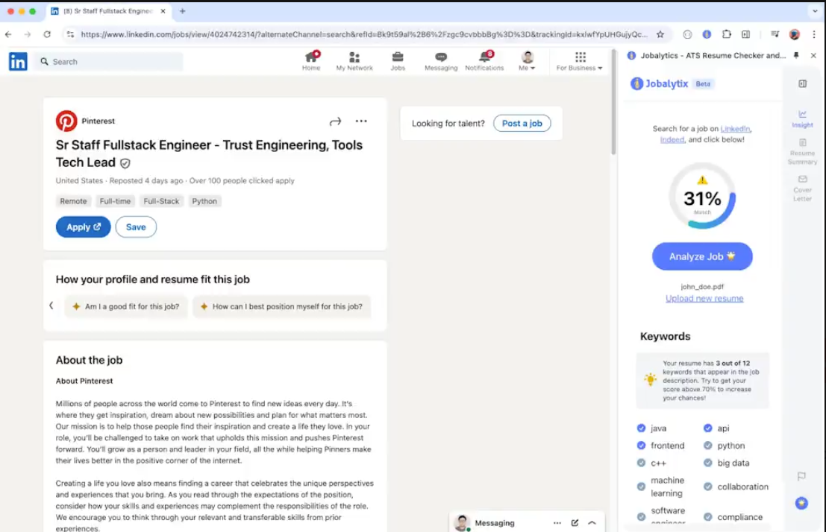Click the Remote tag chip
The image size is (826, 532).
(x=73, y=201)
